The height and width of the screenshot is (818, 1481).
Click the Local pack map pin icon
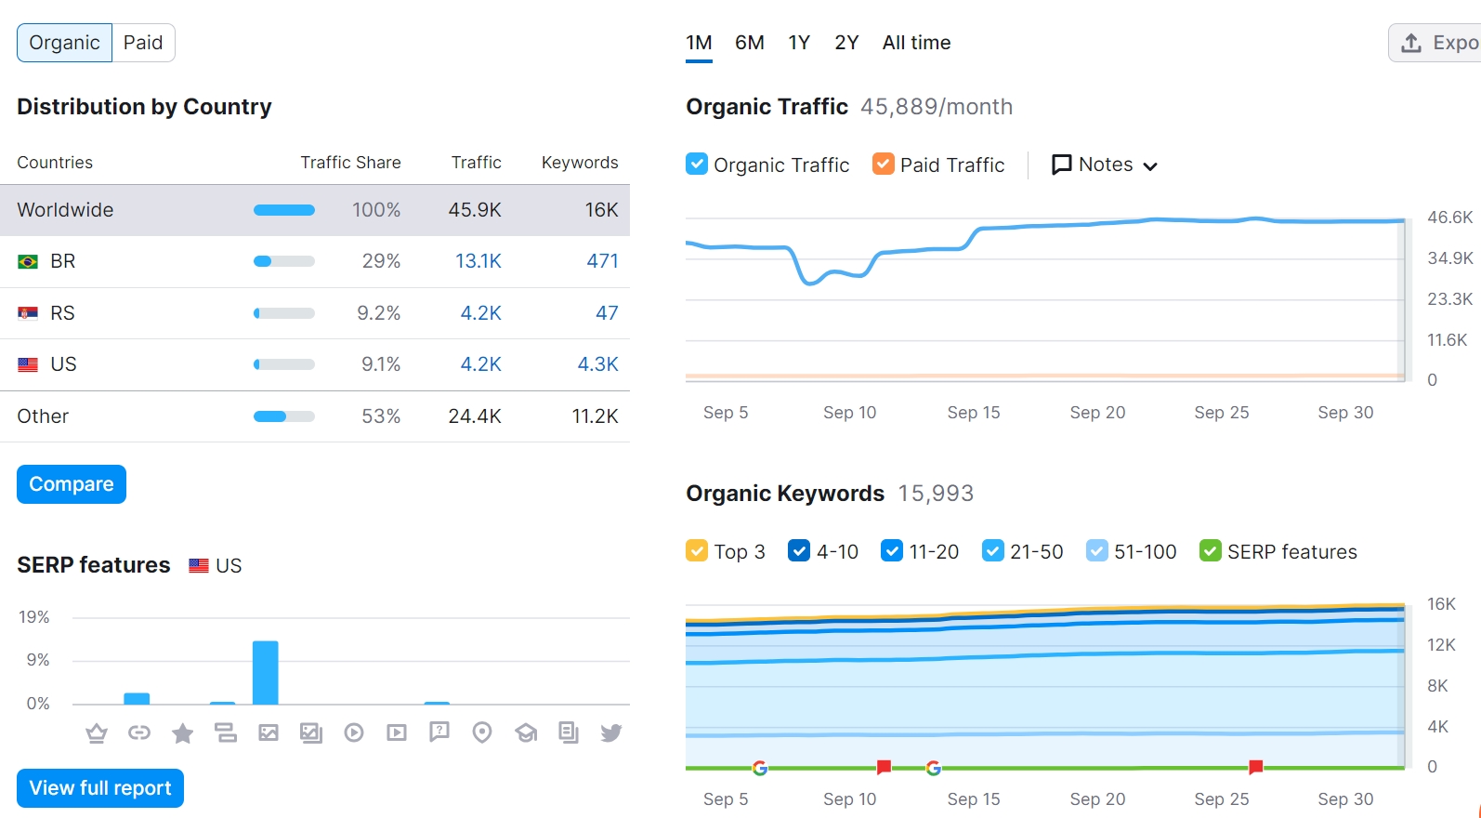(x=482, y=733)
